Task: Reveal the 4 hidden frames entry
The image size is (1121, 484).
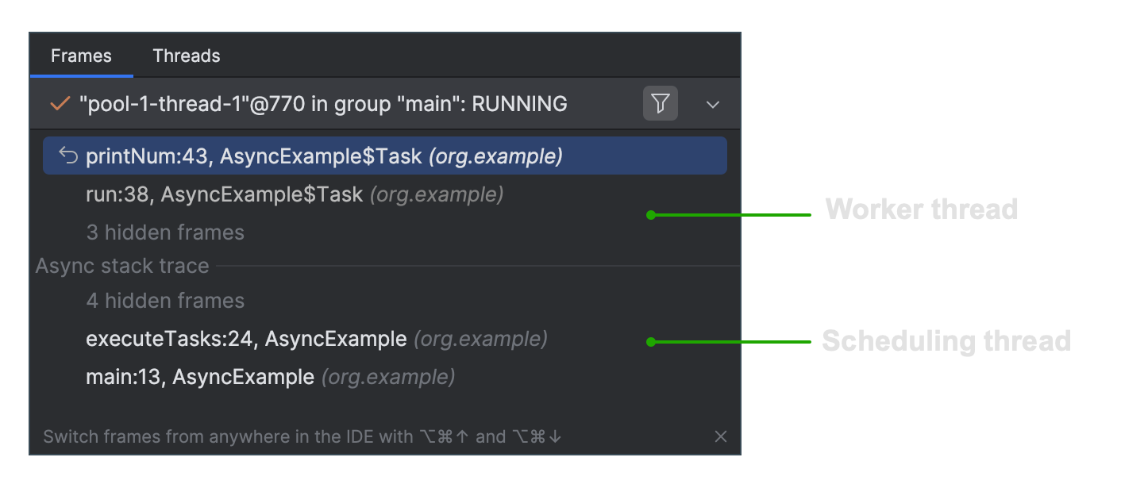Action: 164,300
